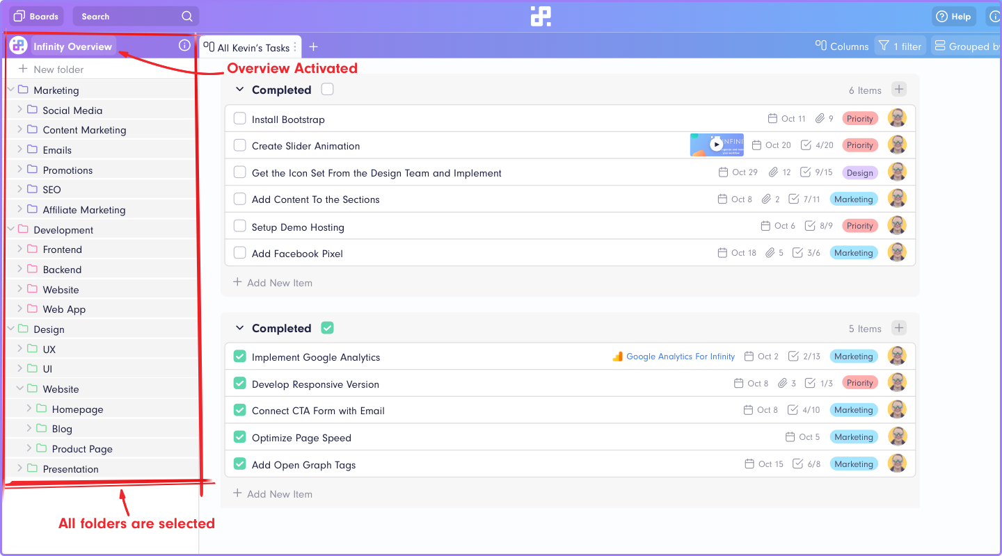Image resolution: width=1002 pixels, height=556 pixels.
Task: Uncheck the Implement Google Analytics task
Action: tap(240, 357)
